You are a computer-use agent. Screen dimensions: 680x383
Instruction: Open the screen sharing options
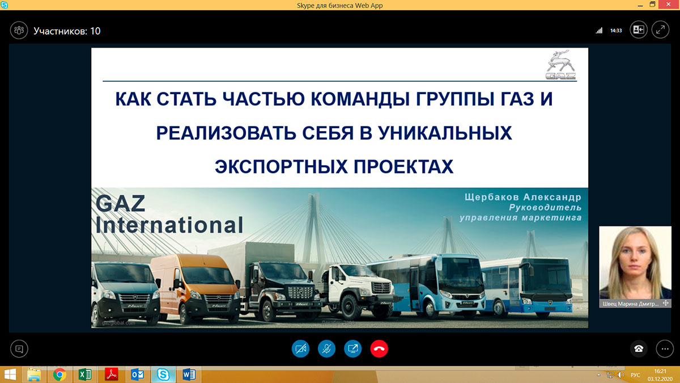(x=352, y=348)
